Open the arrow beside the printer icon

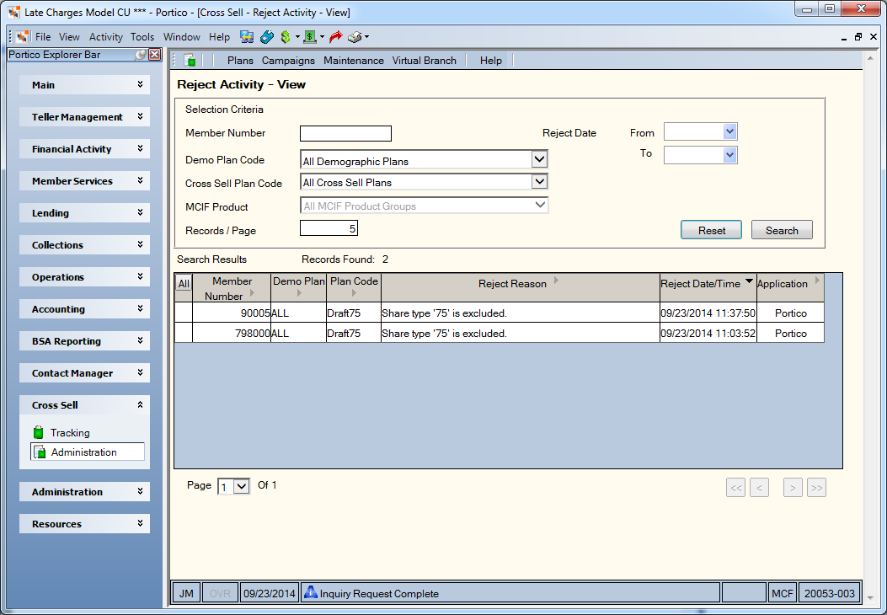pyautogui.click(x=366, y=37)
